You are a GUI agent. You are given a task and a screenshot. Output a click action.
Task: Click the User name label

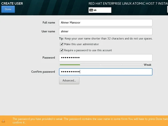pos(48,31)
